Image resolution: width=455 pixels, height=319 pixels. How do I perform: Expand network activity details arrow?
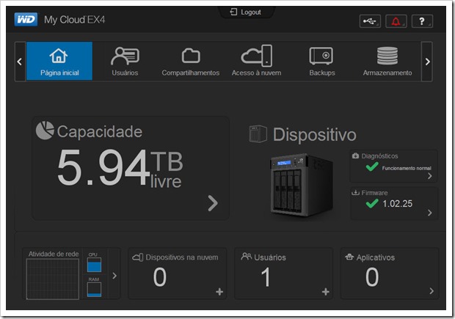pos(114,276)
